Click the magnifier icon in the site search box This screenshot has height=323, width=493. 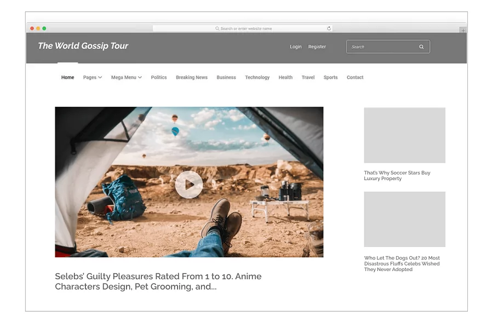[421, 47]
